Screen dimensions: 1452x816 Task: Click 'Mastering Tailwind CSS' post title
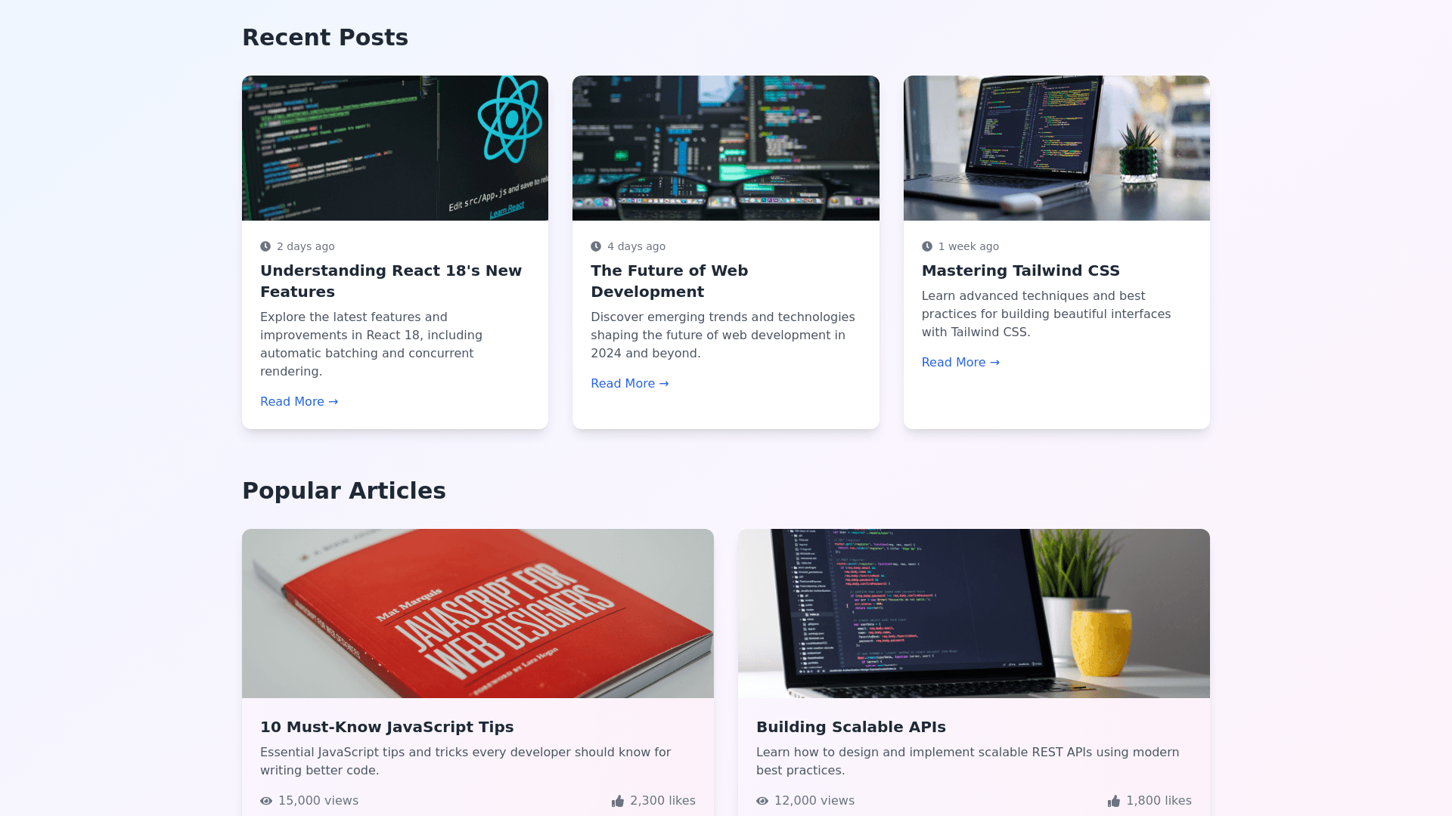click(x=1020, y=270)
